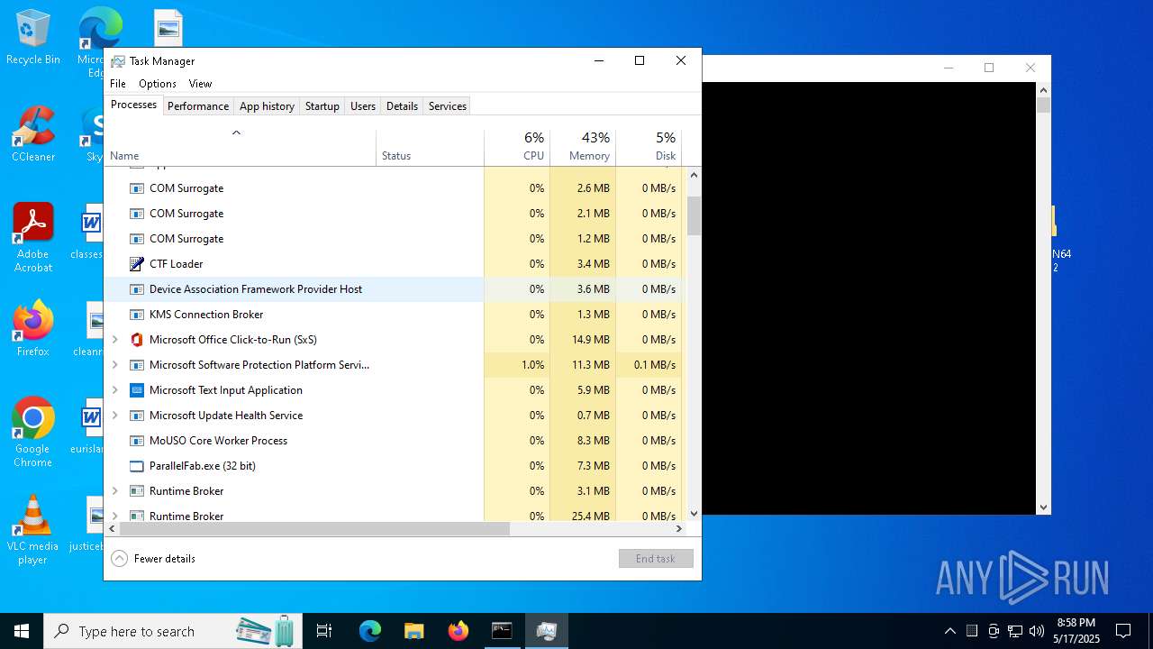Screen dimensions: 1153x649
Task: Click the KMS Connection Broker icon
Action: pos(137,315)
